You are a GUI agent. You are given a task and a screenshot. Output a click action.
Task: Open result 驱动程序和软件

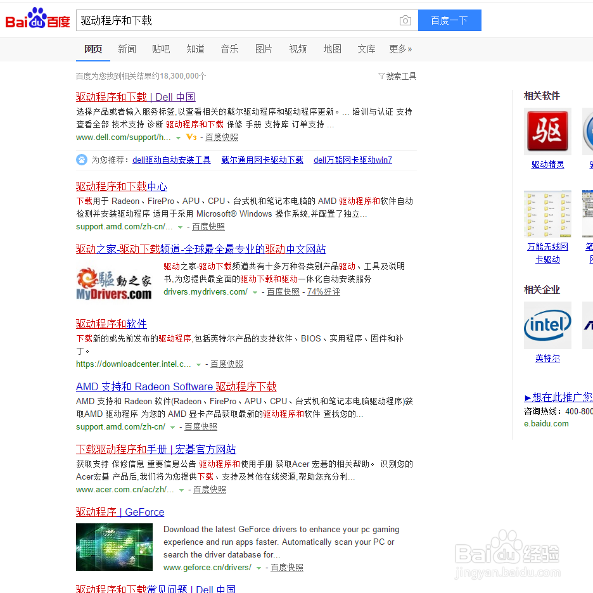coord(112,324)
